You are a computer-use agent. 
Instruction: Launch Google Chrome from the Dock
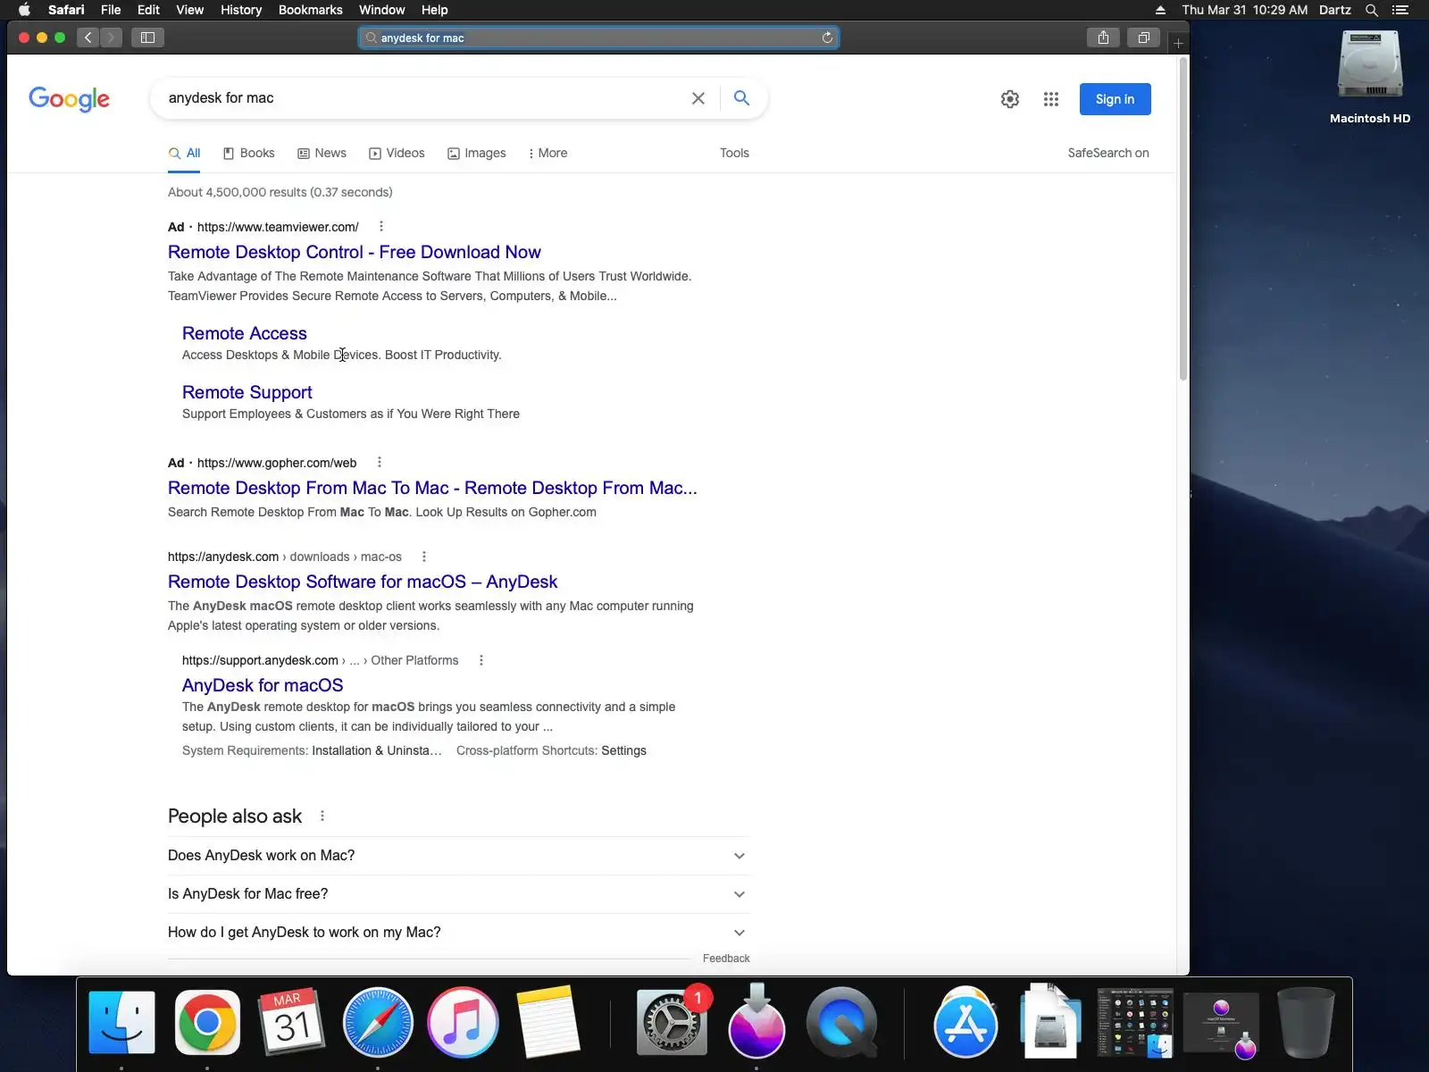coord(207,1023)
